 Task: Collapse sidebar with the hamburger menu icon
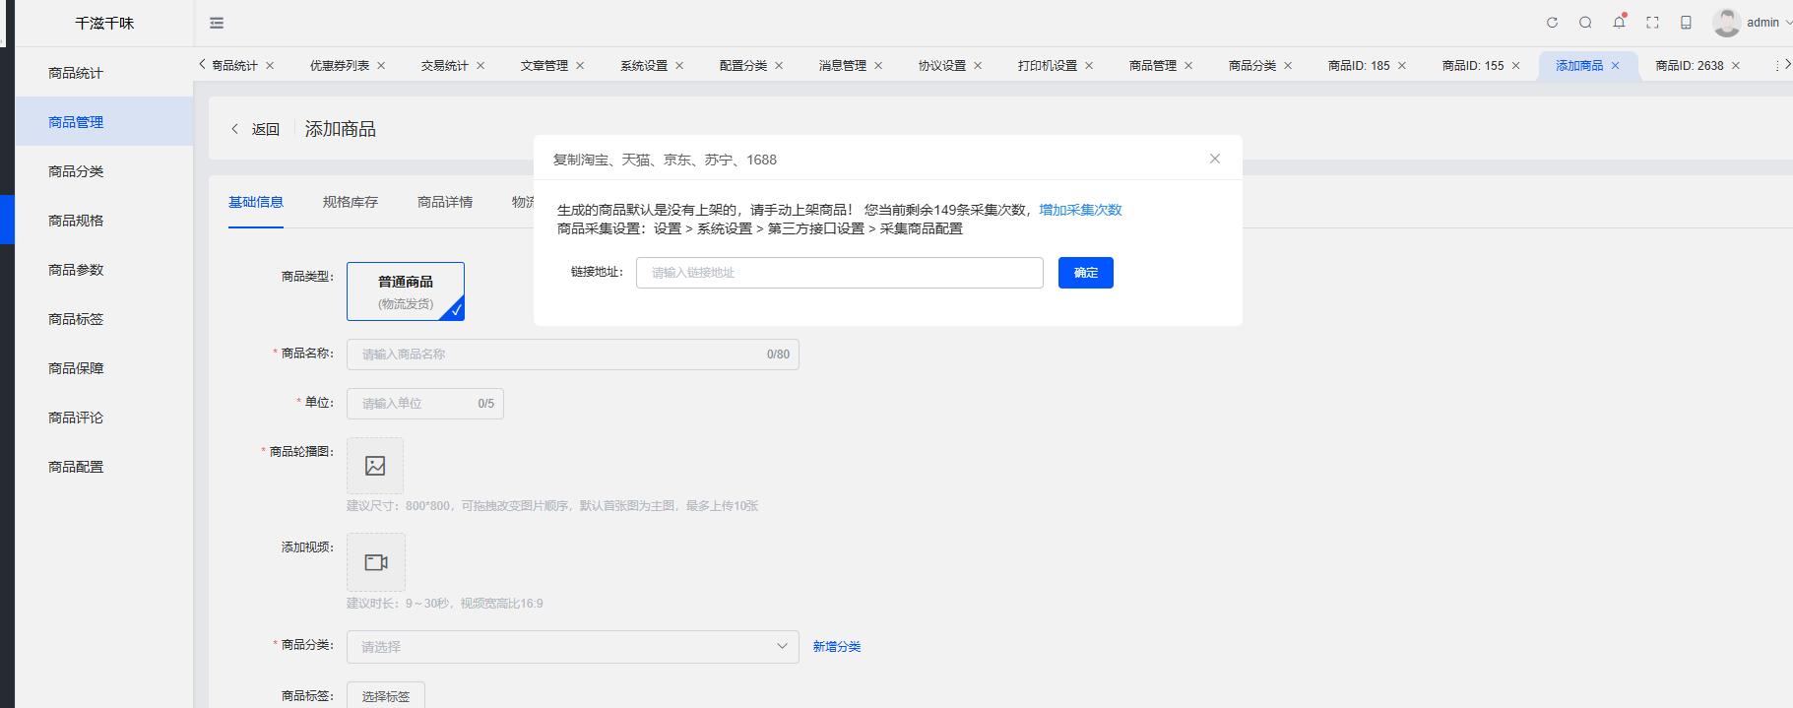[x=217, y=23]
